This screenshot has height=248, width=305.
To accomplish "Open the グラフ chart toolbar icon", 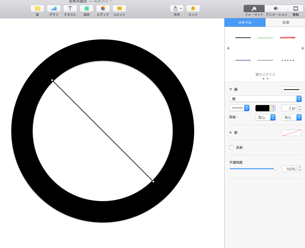I will [54, 9].
